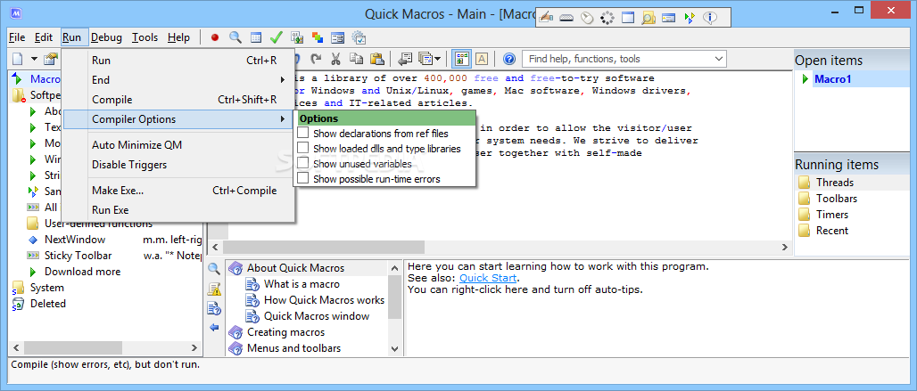Click the overlapping colored squares icon
Screen dimensions: 917x391
pyautogui.click(x=317, y=37)
